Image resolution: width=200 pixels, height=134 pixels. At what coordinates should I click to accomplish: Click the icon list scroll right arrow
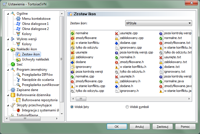pos(189,99)
